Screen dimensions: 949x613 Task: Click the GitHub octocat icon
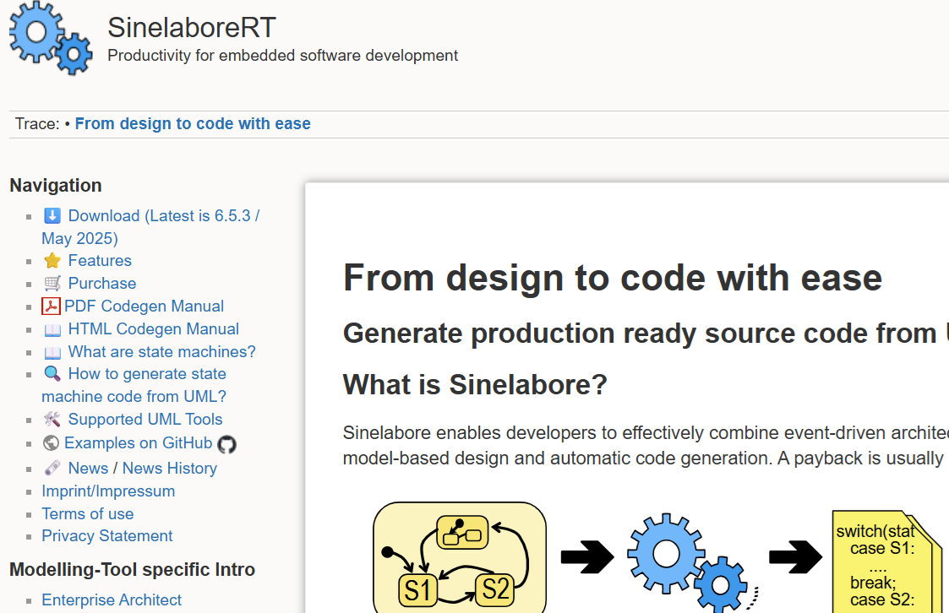pyautogui.click(x=226, y=444)
